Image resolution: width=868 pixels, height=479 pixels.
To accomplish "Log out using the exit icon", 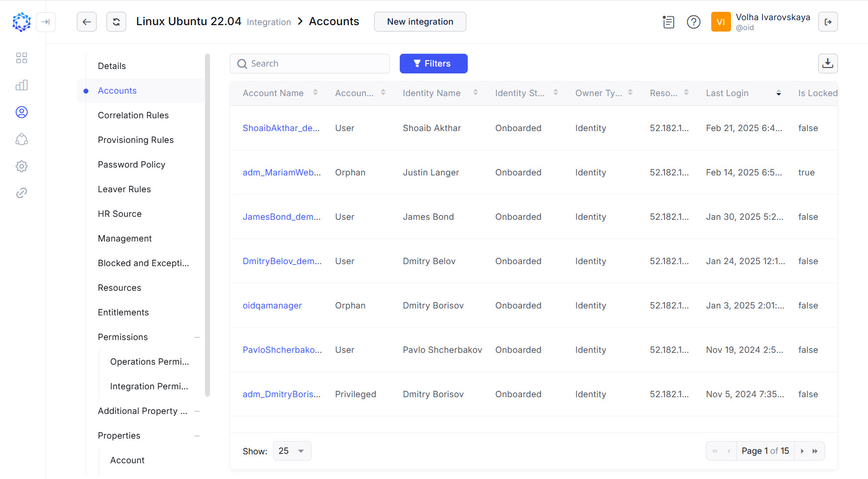I will point(828,22).
